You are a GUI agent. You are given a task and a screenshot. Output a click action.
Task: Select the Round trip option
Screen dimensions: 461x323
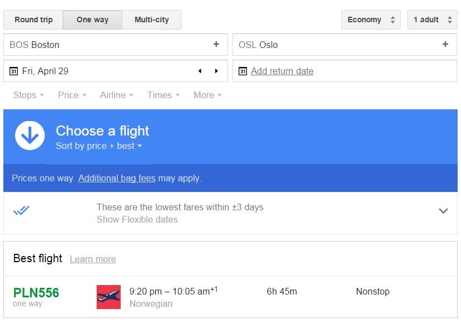tap(33, 20)
